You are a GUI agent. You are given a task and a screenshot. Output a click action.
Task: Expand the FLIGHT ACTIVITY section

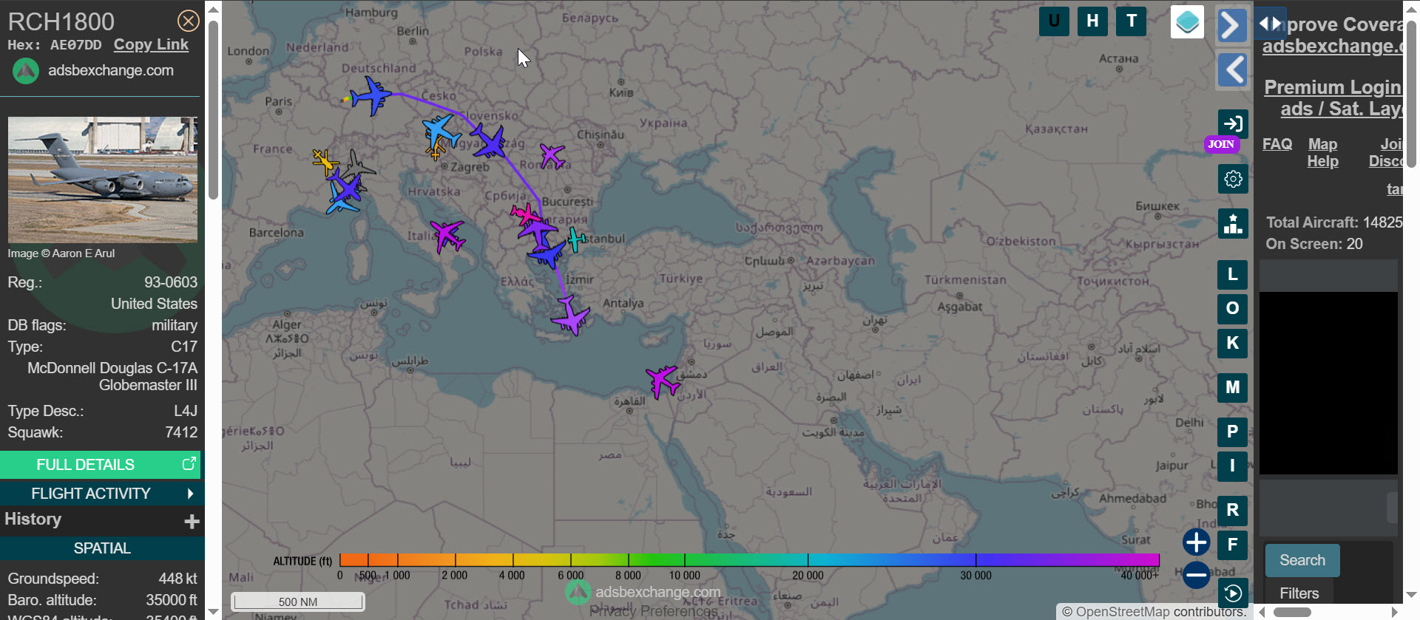coord(101,494)
